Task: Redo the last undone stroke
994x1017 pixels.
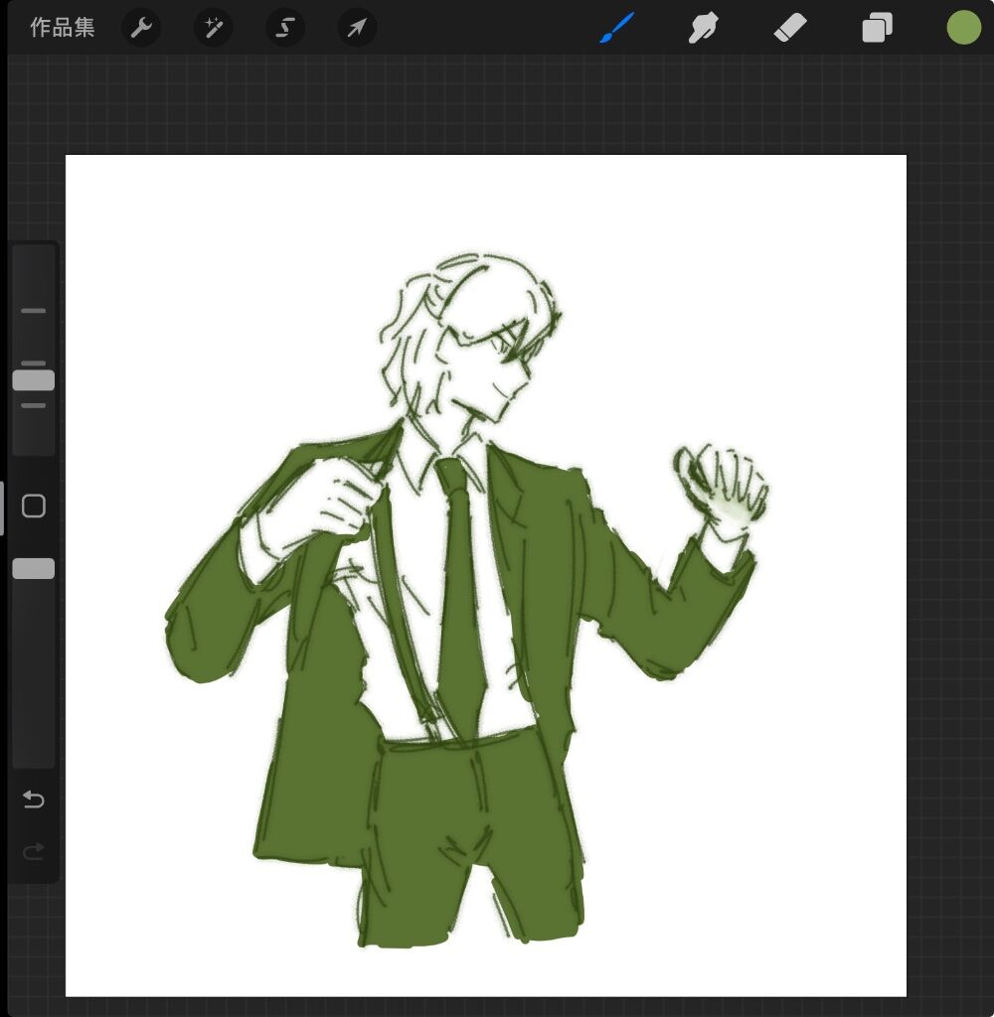Action: pos(34,851)
